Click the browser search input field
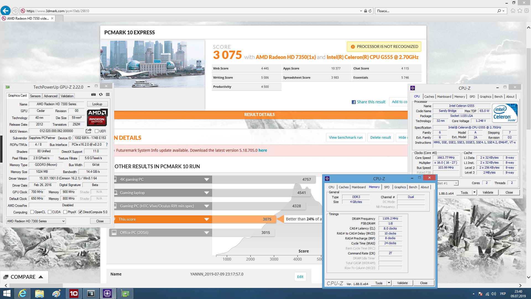 click(436, 11)
